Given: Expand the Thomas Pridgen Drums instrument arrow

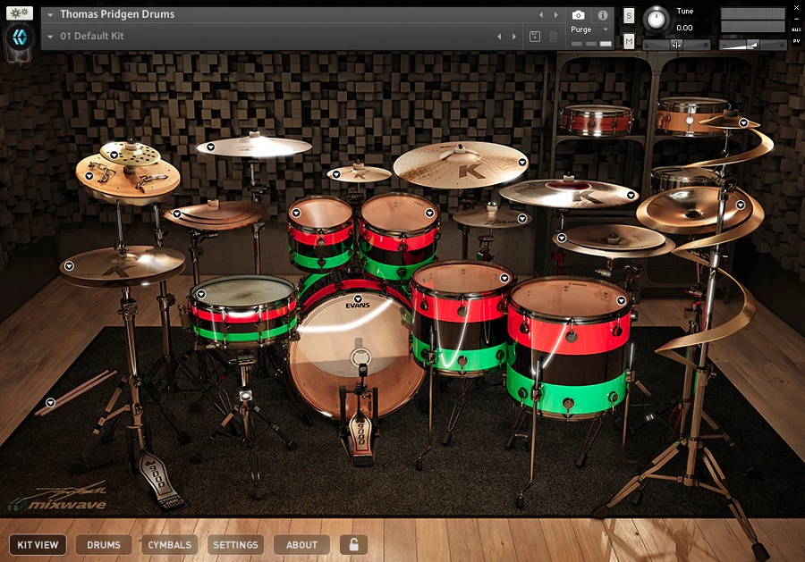Looking at the screenshot, I should (x=50, y=15).
